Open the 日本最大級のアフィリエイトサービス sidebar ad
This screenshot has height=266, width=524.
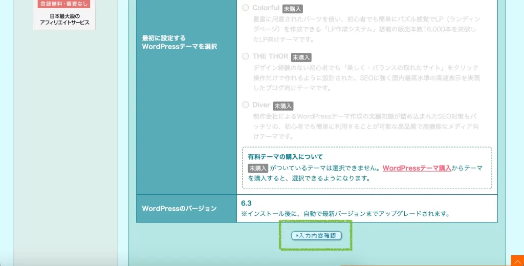pyautogui.click(x=64, y=19)
